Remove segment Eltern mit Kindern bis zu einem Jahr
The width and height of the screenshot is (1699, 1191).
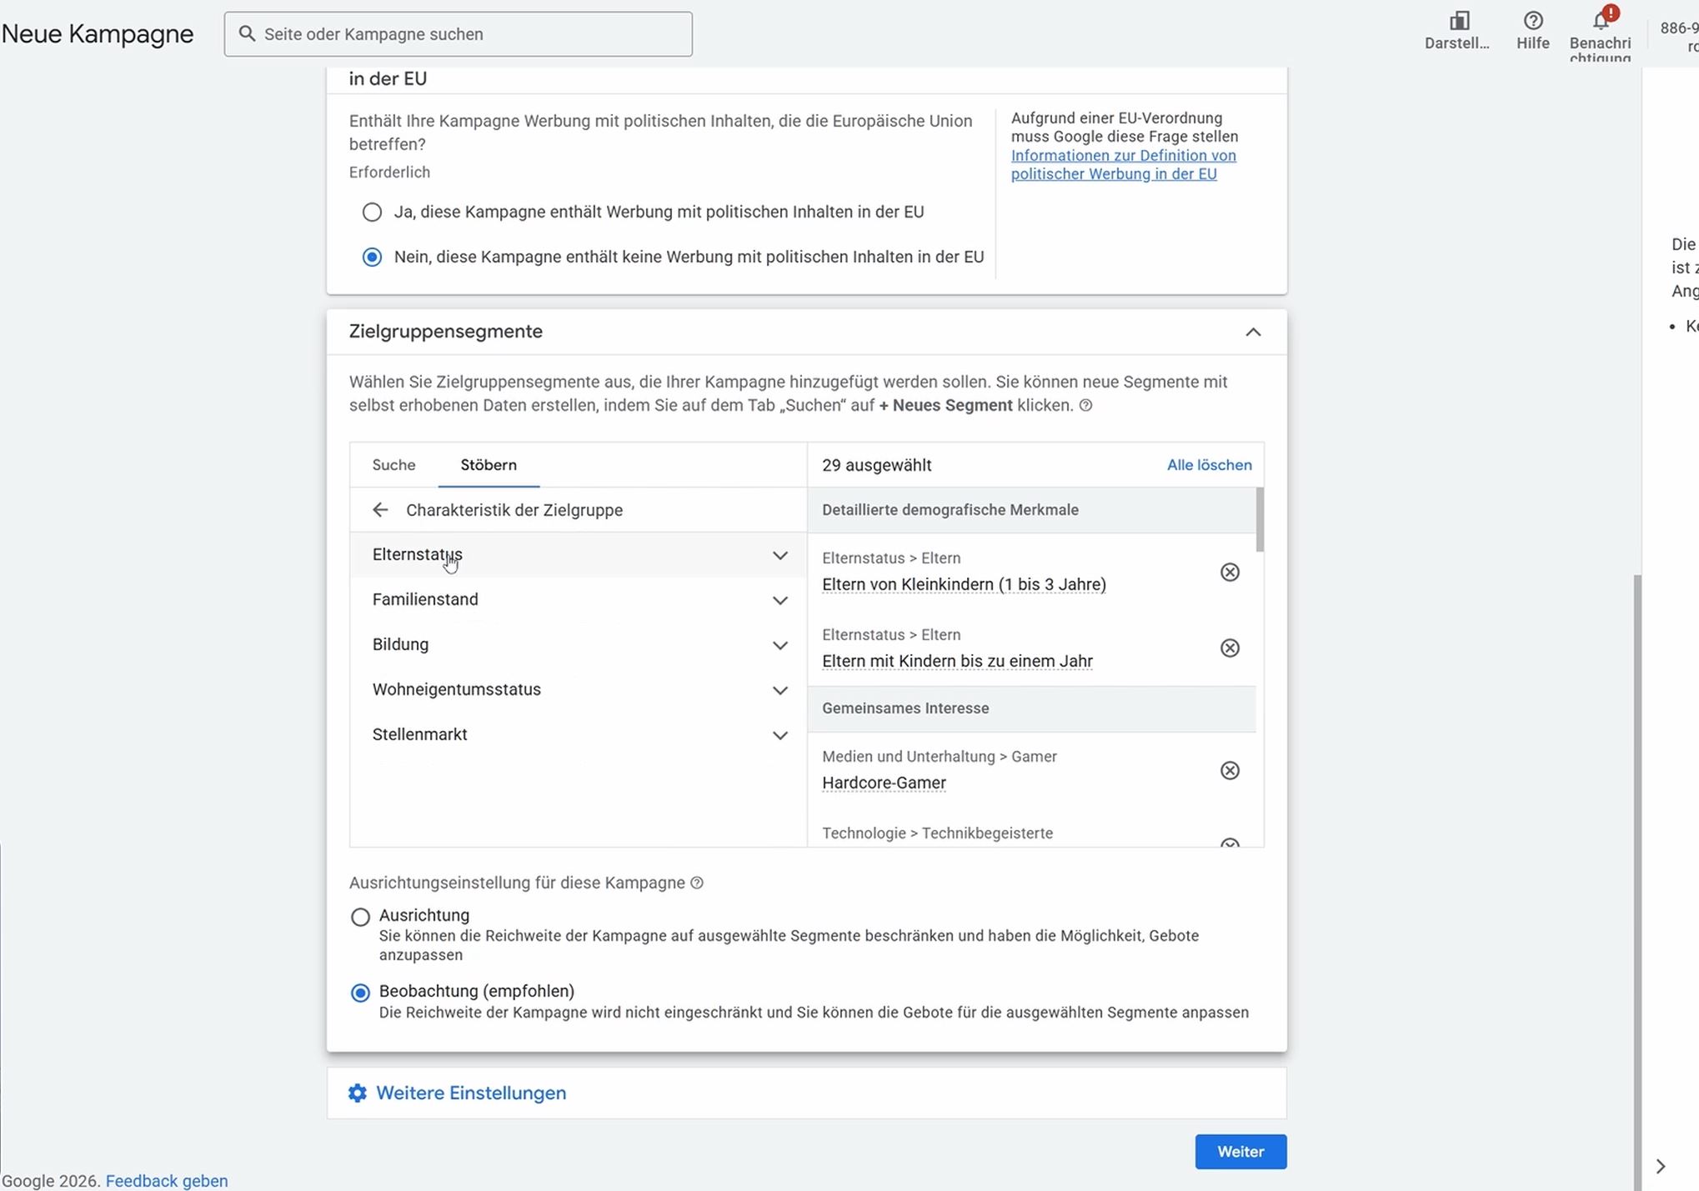click(x=1230, y=648)
